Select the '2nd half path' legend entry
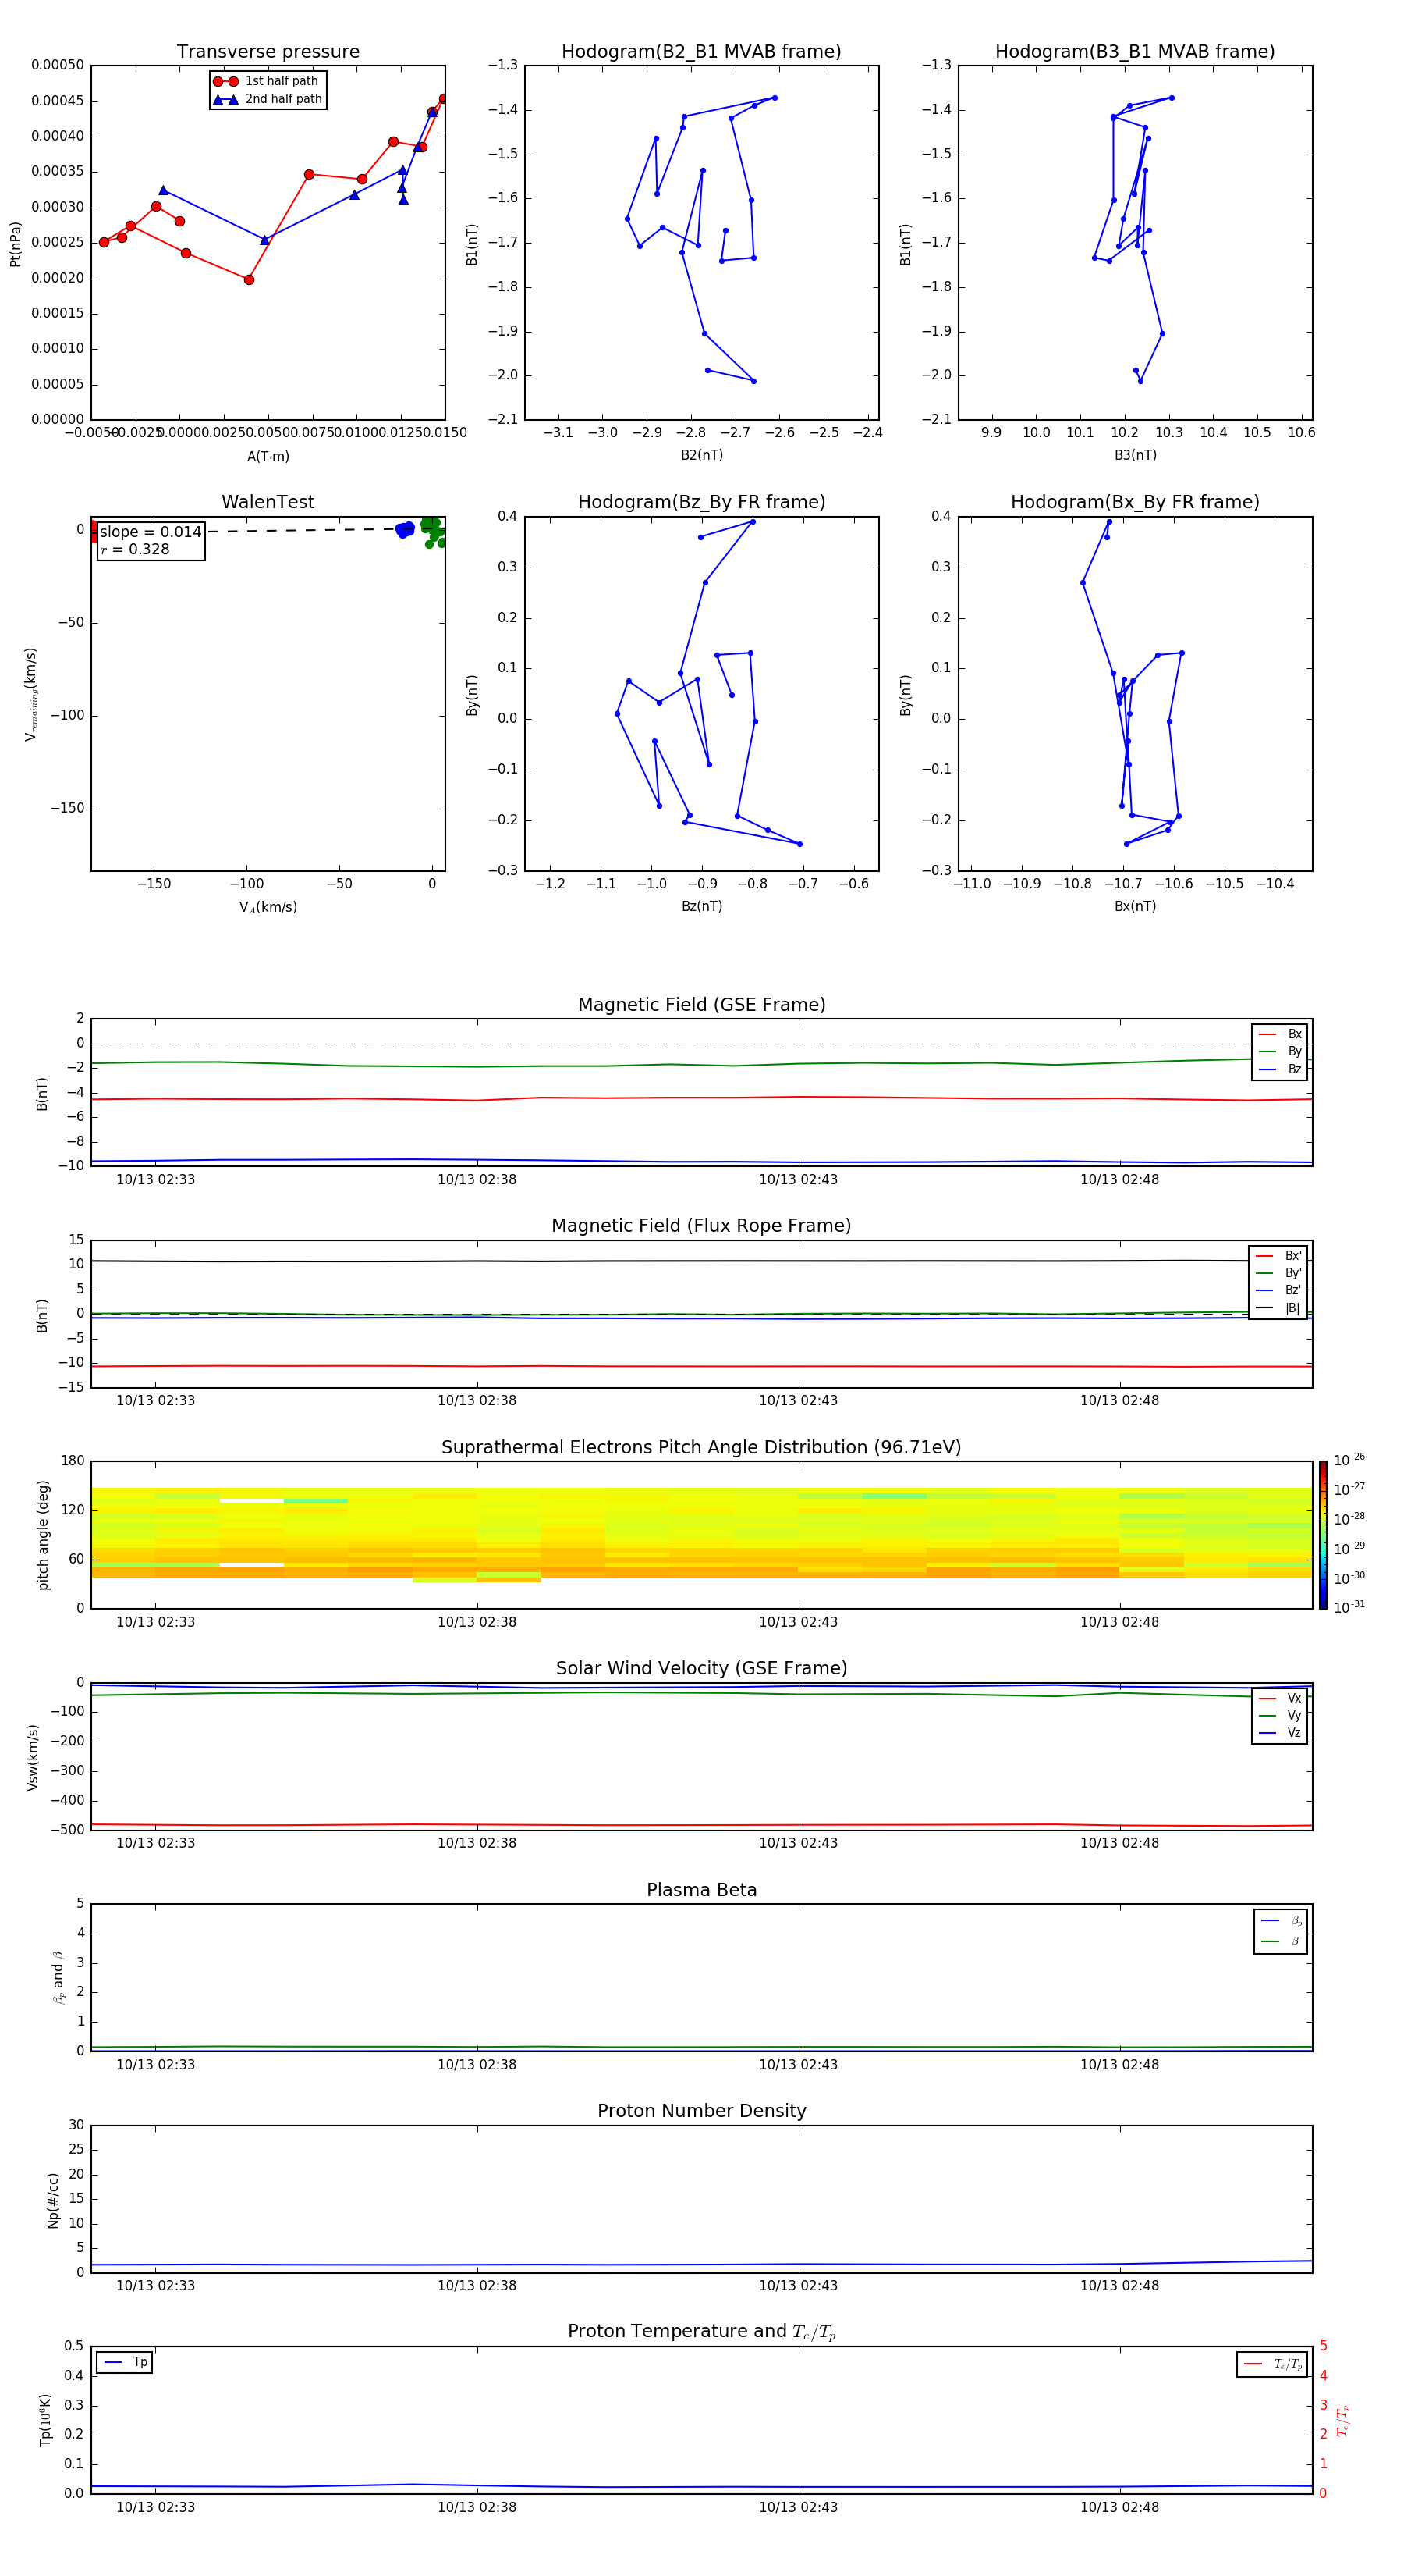 pos(268,99)
